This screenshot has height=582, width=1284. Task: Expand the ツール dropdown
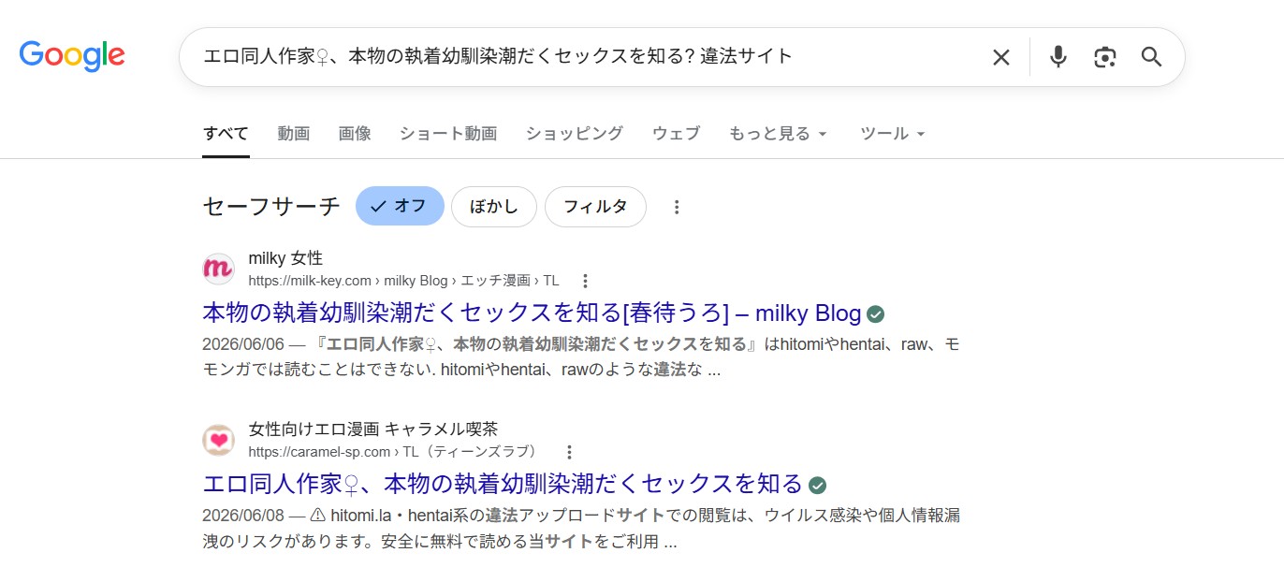892,134
